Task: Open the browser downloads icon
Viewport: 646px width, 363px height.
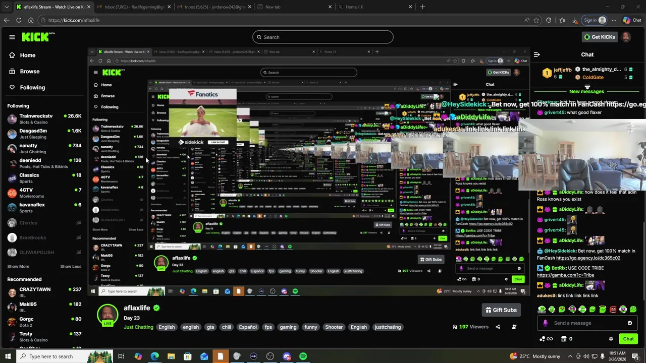Action: click(x=575, y=20)
